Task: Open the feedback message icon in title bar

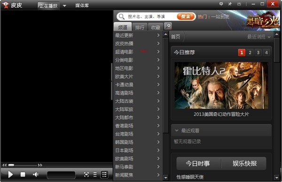Action: click(x=221, y=4)
